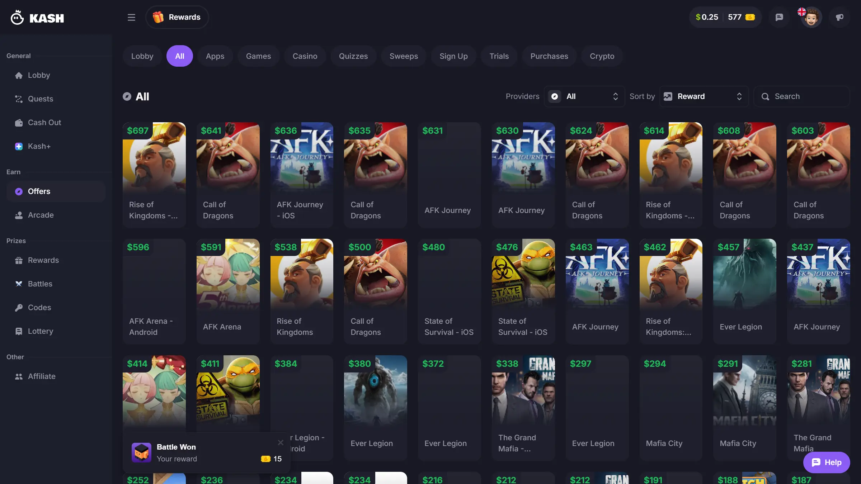
Task: Open Quests in the sidebar
Action: (56, 99)
